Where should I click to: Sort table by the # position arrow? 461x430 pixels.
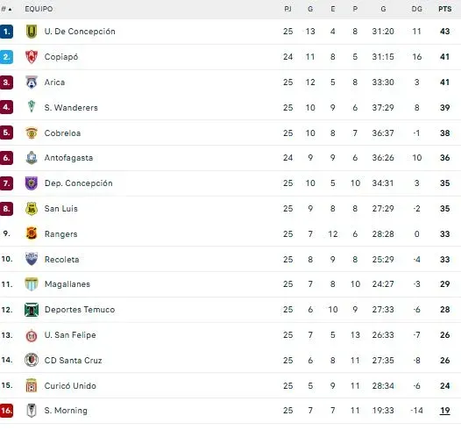tap(6, 9)
